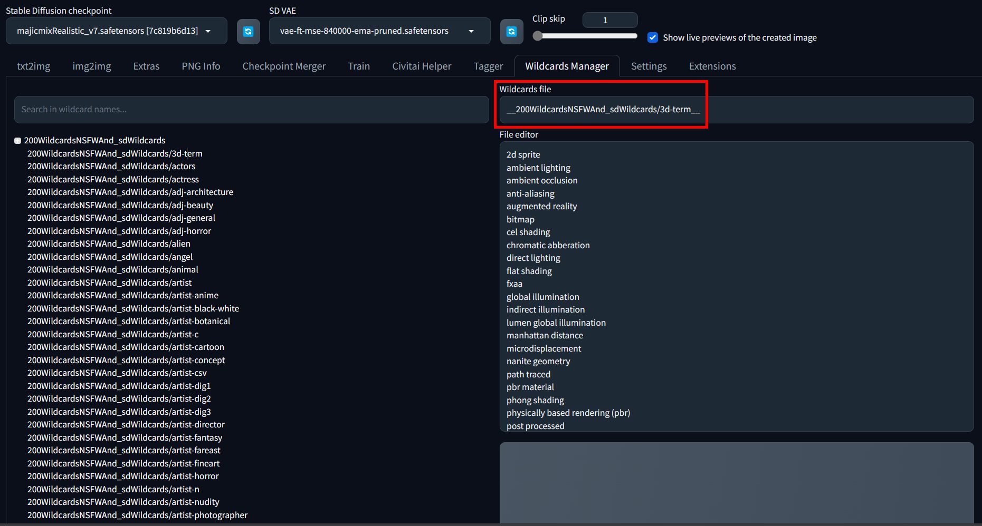This screenshot has width=982, height=526.
Task: Open the Civitai Helper tab
Action: click(421, 66)
